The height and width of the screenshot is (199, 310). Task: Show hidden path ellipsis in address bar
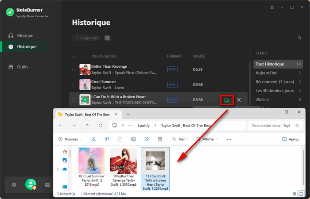[x=131, y=126]
